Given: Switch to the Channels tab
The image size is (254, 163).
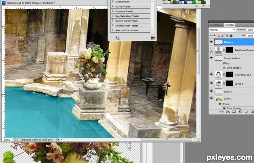Looking at the screenshot, I should (x=216, y=25).
